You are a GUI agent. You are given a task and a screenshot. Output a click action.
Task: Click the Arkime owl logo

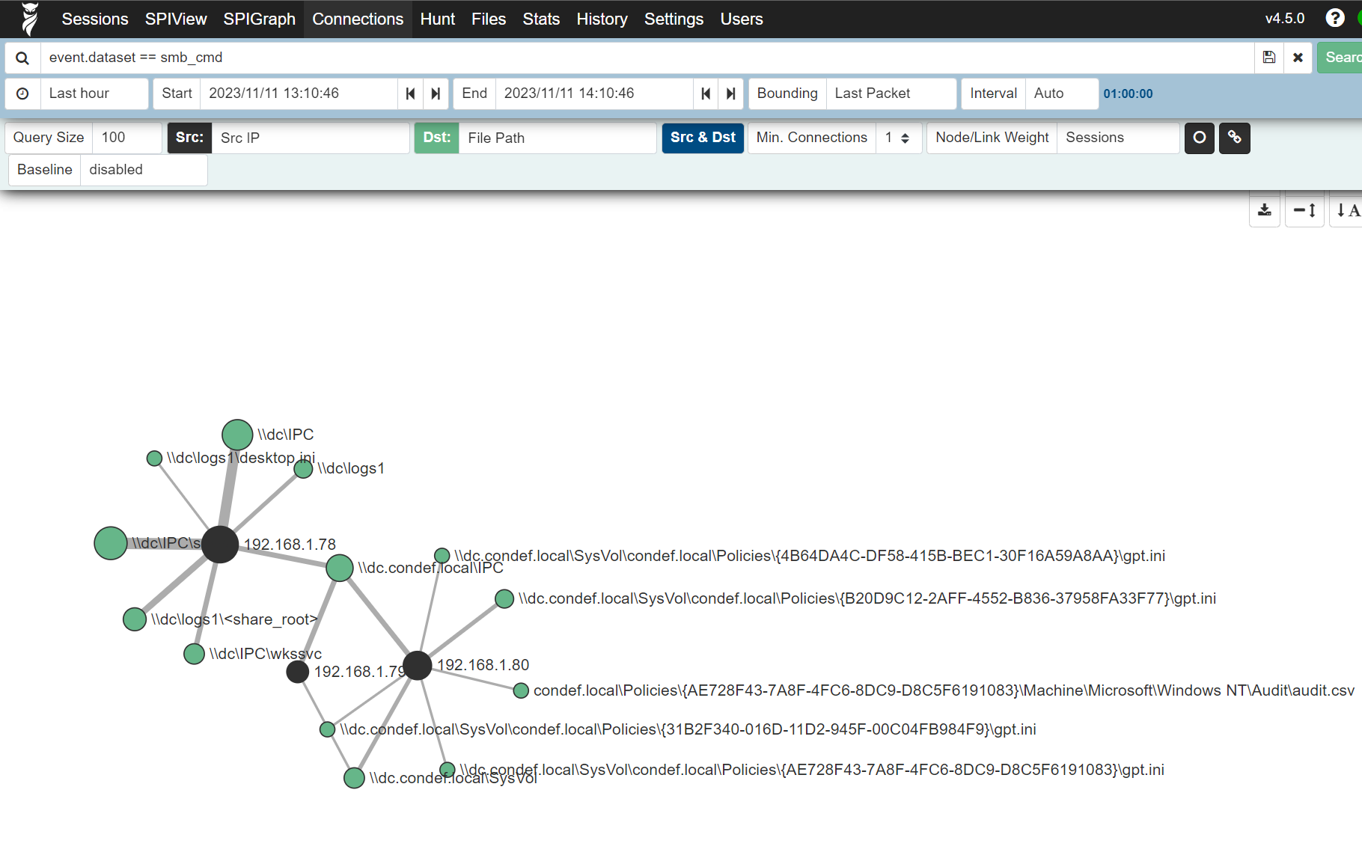29,19
